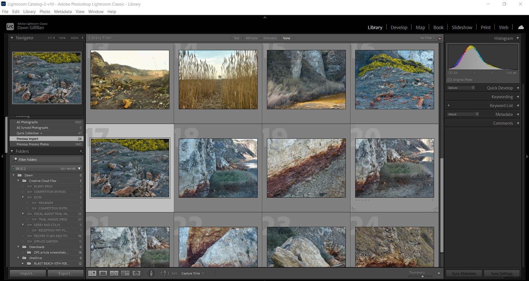The width and height of the screenshot is (529, 281).
Task: Select Previous Import in the Catalog panel
Action: click(27, 139)
